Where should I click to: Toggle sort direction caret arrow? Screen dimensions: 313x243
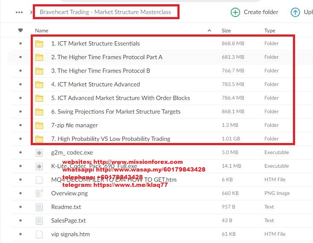209,31
